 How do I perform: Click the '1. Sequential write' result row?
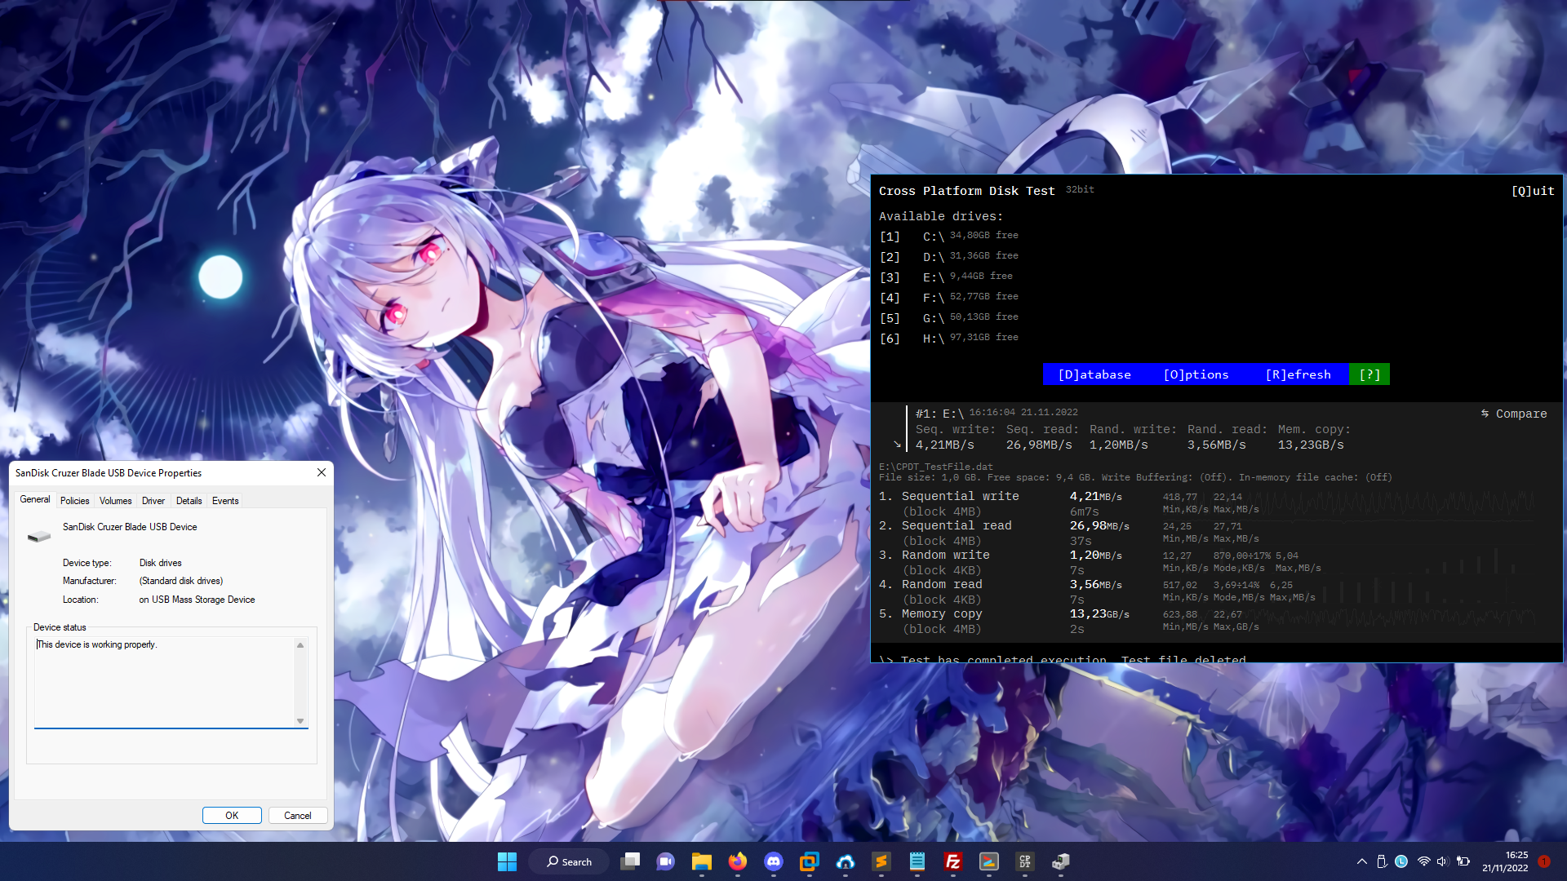[x=1208, y=503]
